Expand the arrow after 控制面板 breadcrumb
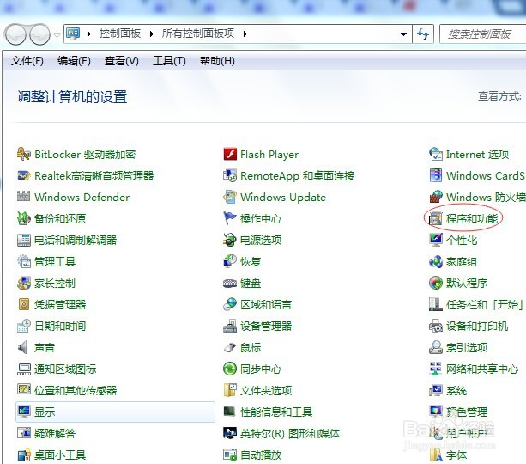The height and width of the screenshot is (464, 526). (152, 34)
